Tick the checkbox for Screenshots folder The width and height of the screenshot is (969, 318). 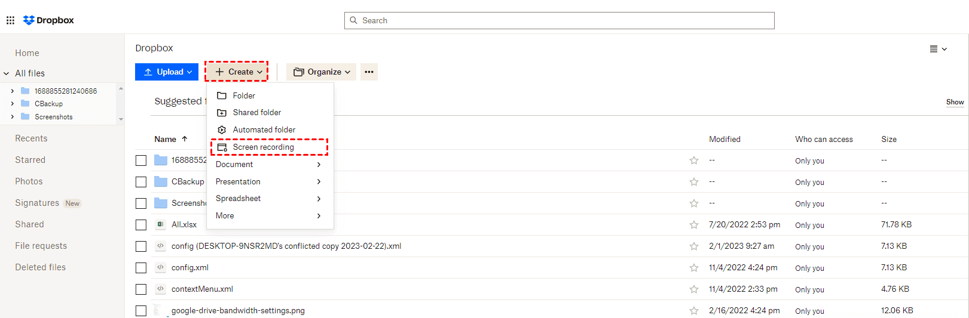click(x=141, y=203)
